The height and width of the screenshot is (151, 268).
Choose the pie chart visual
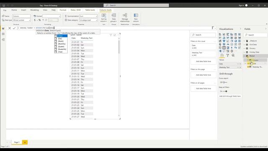pyautogui.click(x=232, y=41)
